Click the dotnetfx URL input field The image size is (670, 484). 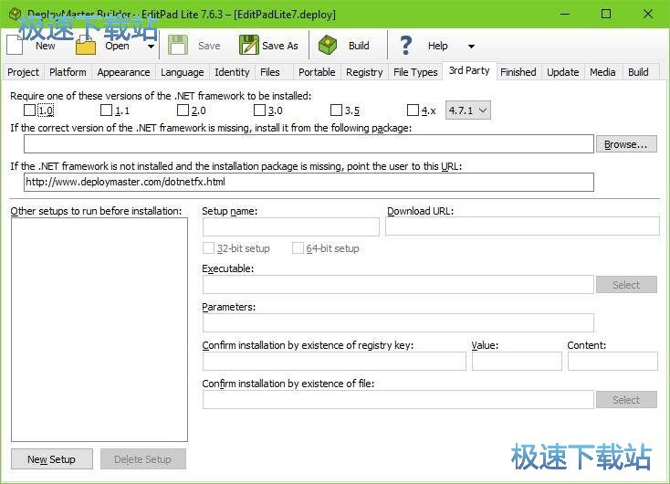coord(309,182)
